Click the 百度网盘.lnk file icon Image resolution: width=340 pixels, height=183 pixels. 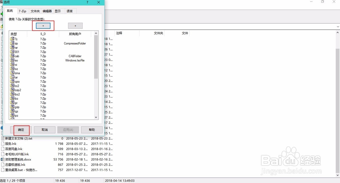point(3,149)
